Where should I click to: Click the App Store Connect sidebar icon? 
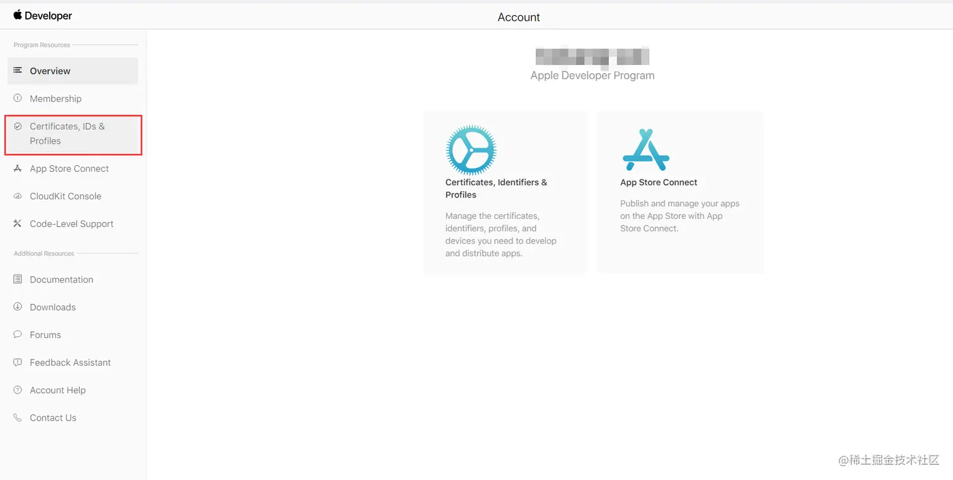point(18,168)
